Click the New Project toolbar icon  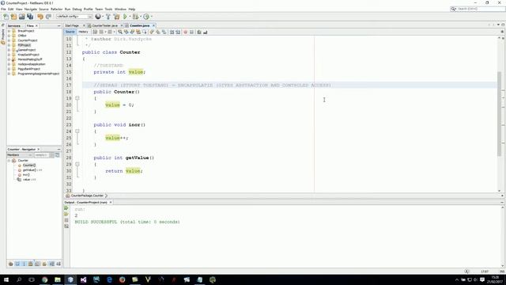coord(13,17)
